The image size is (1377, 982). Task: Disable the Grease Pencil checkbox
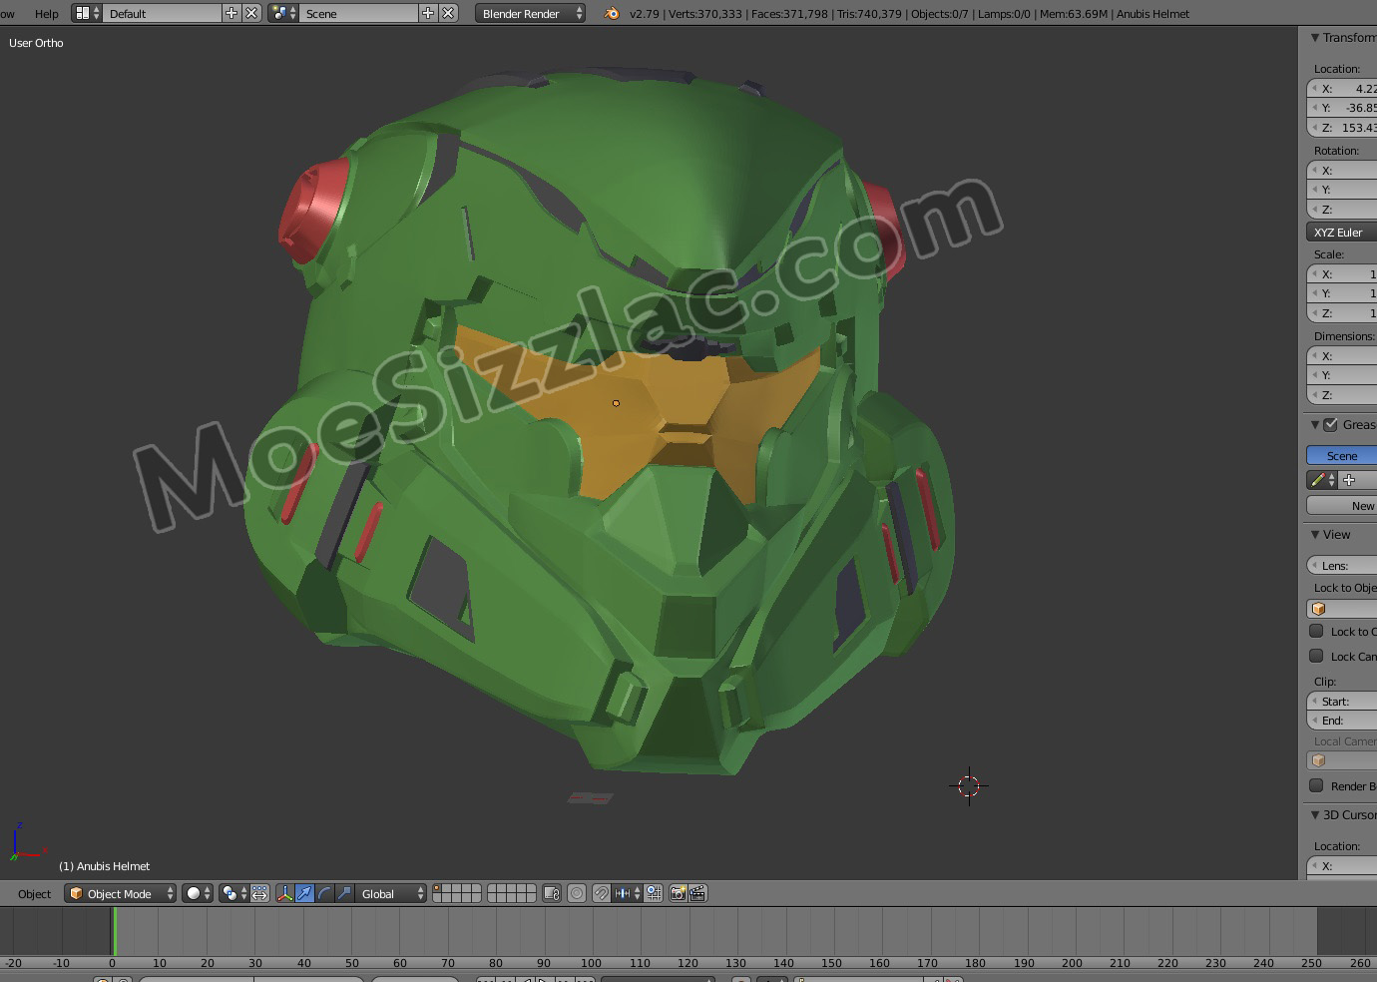point(1331,424)
